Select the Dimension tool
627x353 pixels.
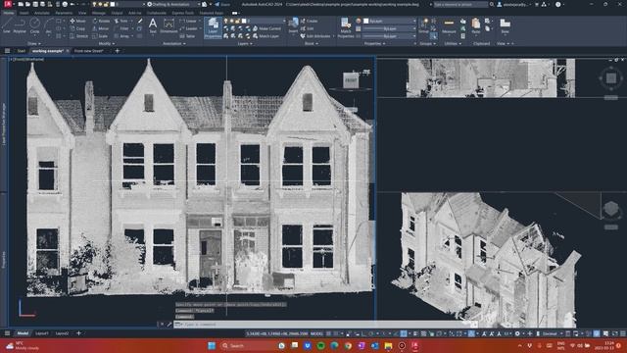[x=169, y=26]
